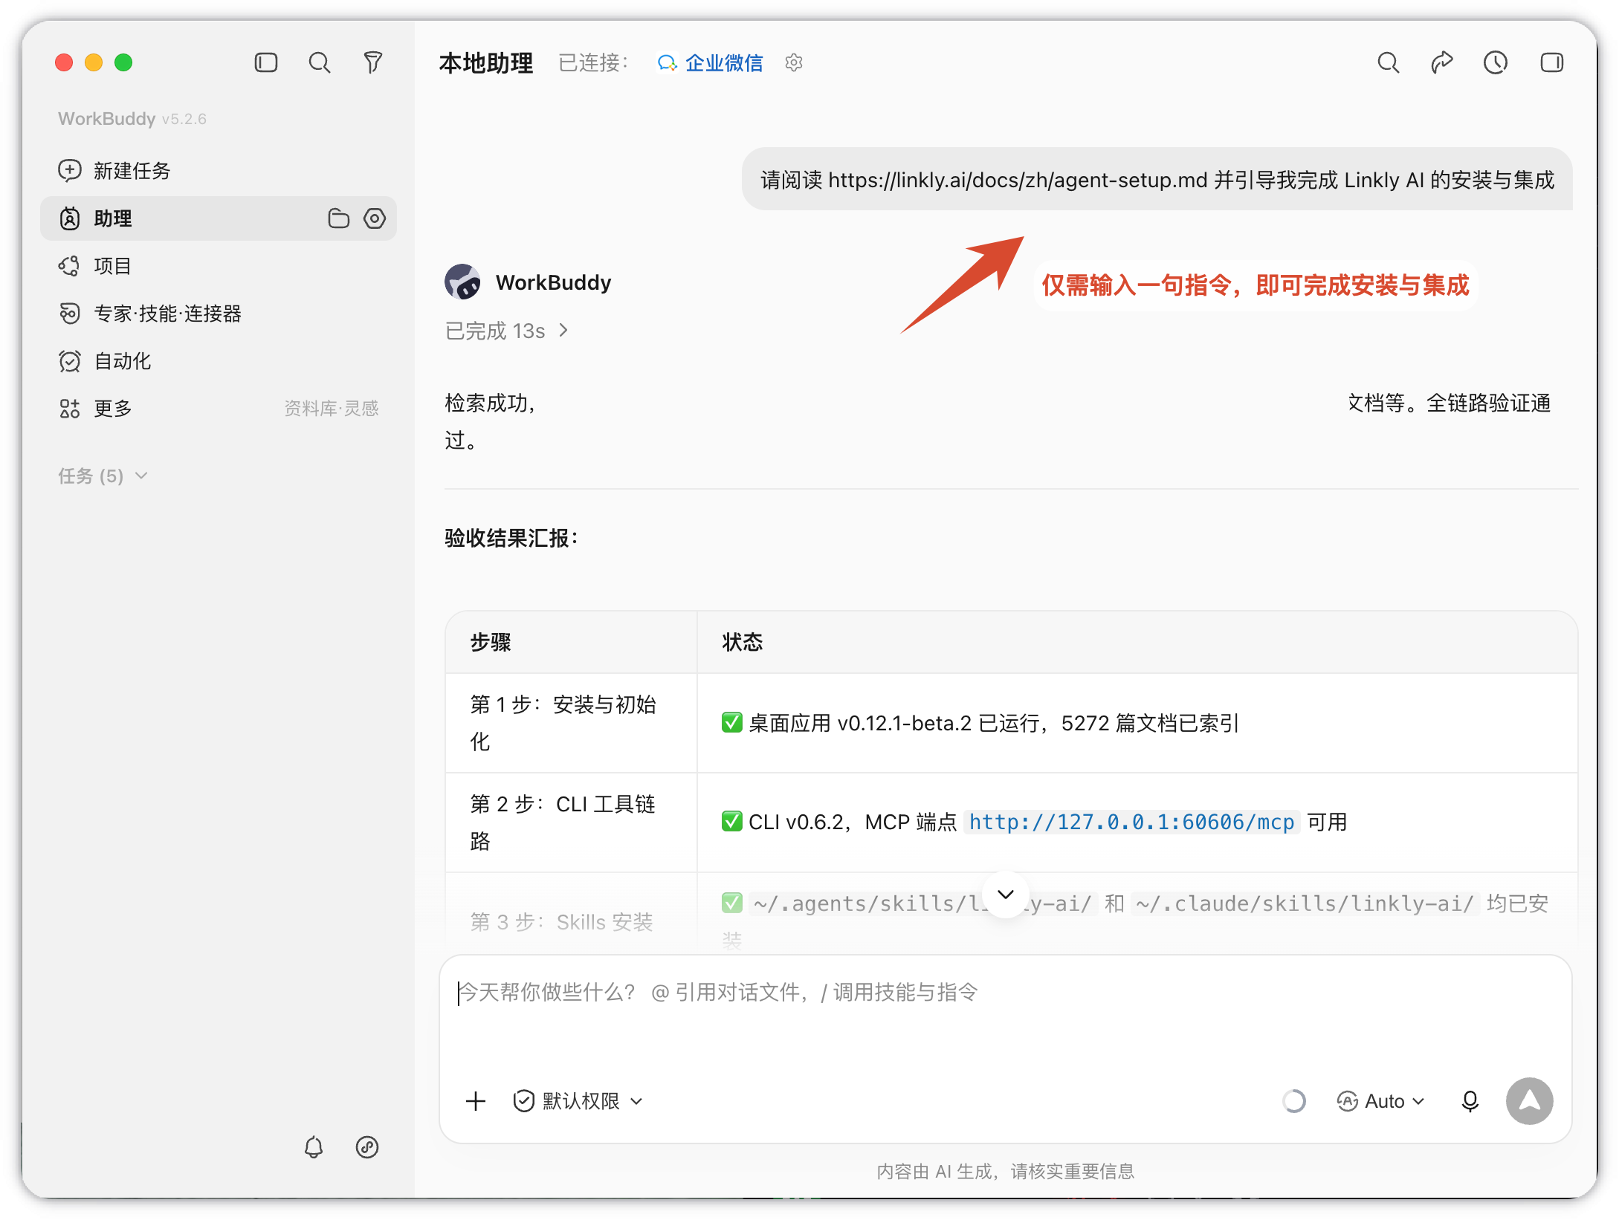This screenshot has width=1619, height=1220.
Task: Expand 已完成 13s details
Action: (x=506, y=331)
